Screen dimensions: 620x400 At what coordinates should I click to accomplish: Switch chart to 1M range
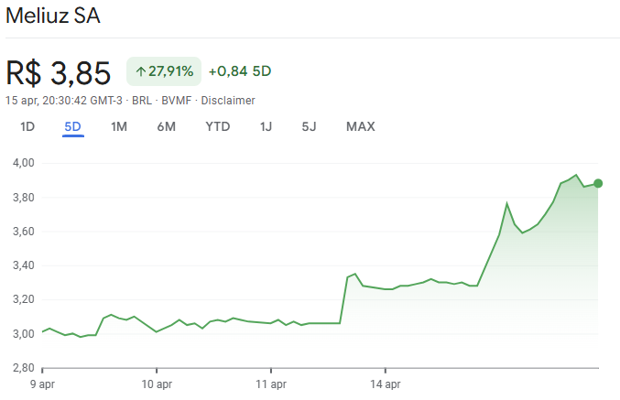click(x=119, y=126)
